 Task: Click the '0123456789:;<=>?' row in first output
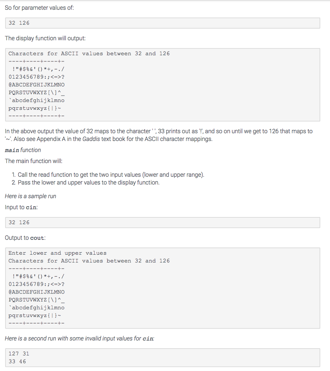pos(37,77)
